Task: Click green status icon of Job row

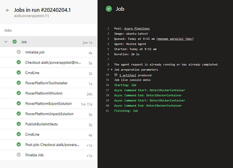Action: 15,42
